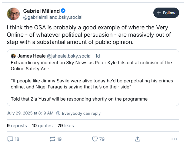The height and width of the screenshot is (149, 184).
Task: View the 9 reposts list
Action: pos(17,126)
